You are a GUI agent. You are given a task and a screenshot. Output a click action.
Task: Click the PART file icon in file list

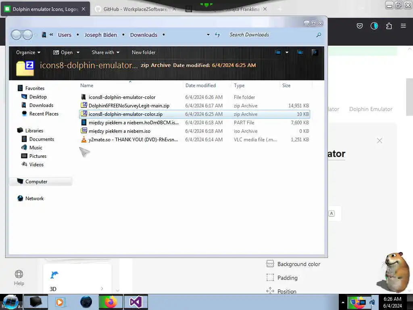(x=84, y=122)
